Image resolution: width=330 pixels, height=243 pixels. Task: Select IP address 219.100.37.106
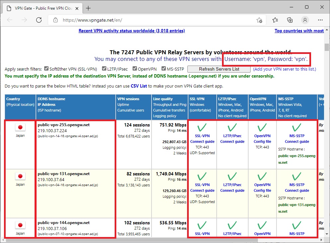[x=52, y=228]
